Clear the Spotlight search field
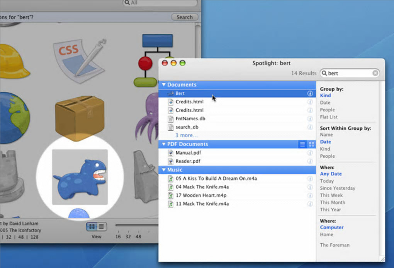This screenshot has width=394, height=268. (375, 73)
